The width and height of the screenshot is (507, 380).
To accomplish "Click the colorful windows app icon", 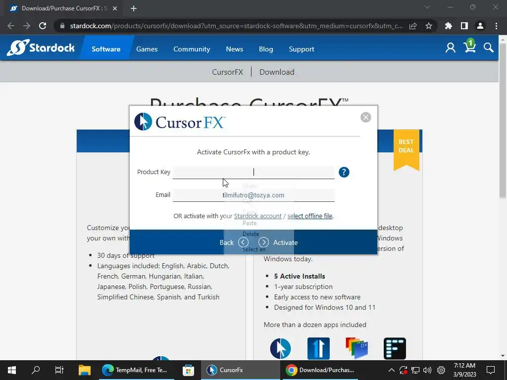I will point(356,348).
